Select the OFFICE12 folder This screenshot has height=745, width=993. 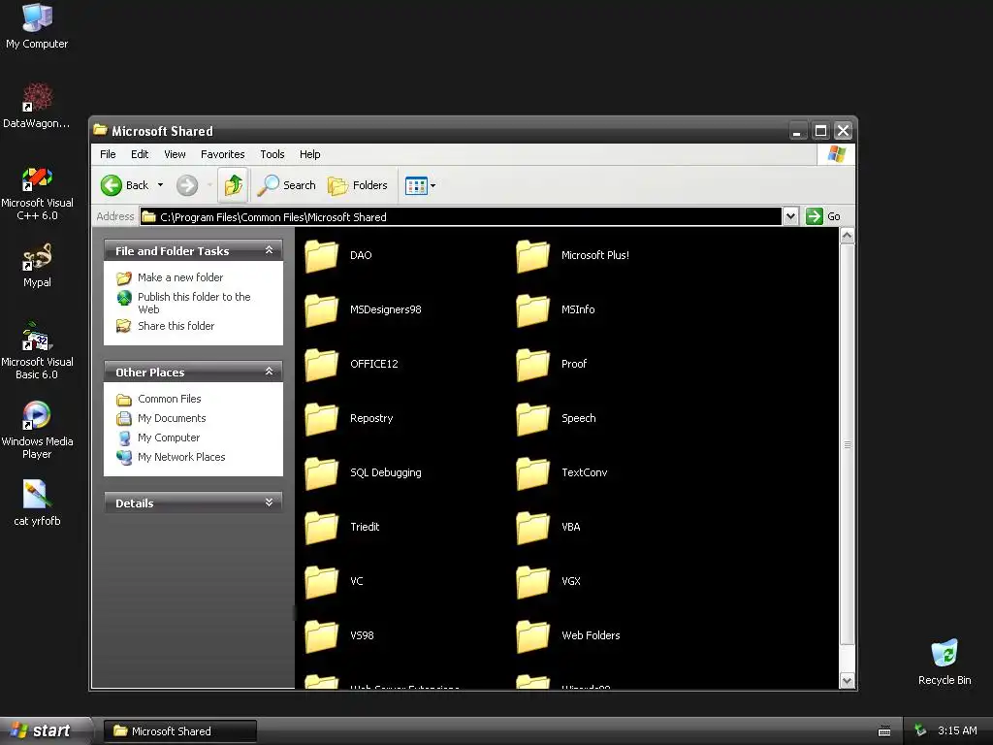(351, 365)
